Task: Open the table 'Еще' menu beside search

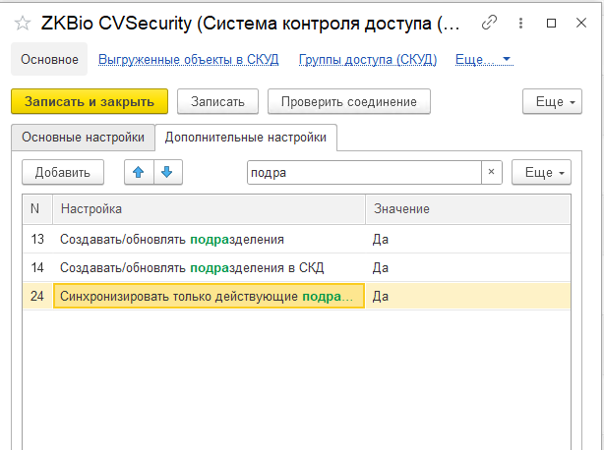Action: pyautogui.click(x=541, y=172)
